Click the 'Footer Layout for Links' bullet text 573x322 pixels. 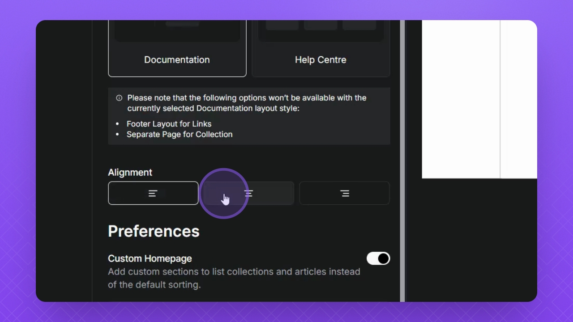pyautogui.click(x=169, y=124)
